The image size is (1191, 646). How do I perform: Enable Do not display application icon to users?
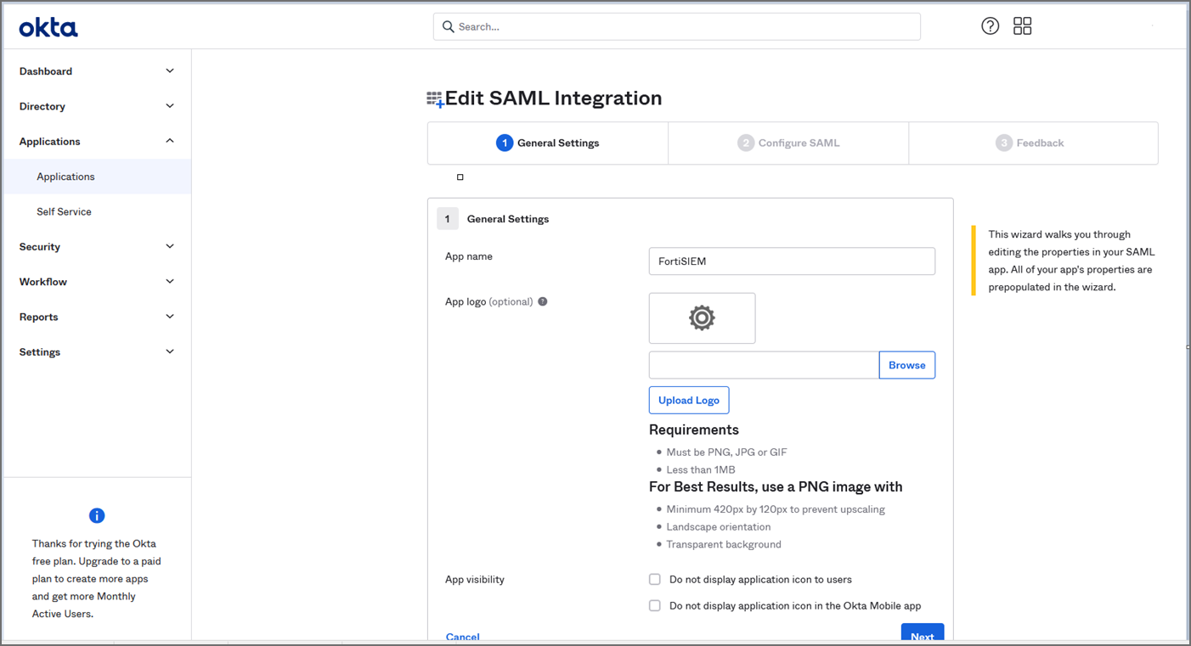pos(655,579)
